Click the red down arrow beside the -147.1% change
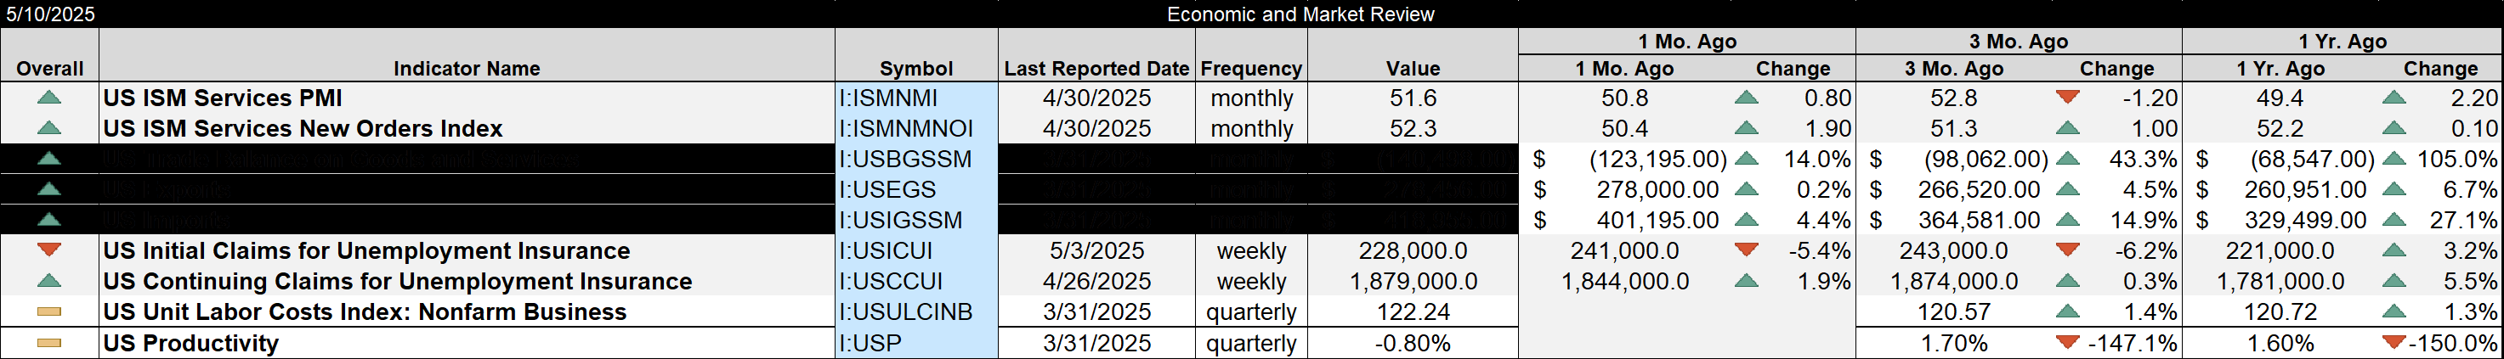Viewport: 2504px width, 359px height. pos(2068,343)
